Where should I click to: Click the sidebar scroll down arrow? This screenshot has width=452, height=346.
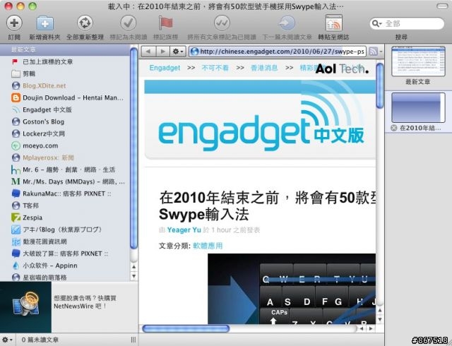coord(133,276)
